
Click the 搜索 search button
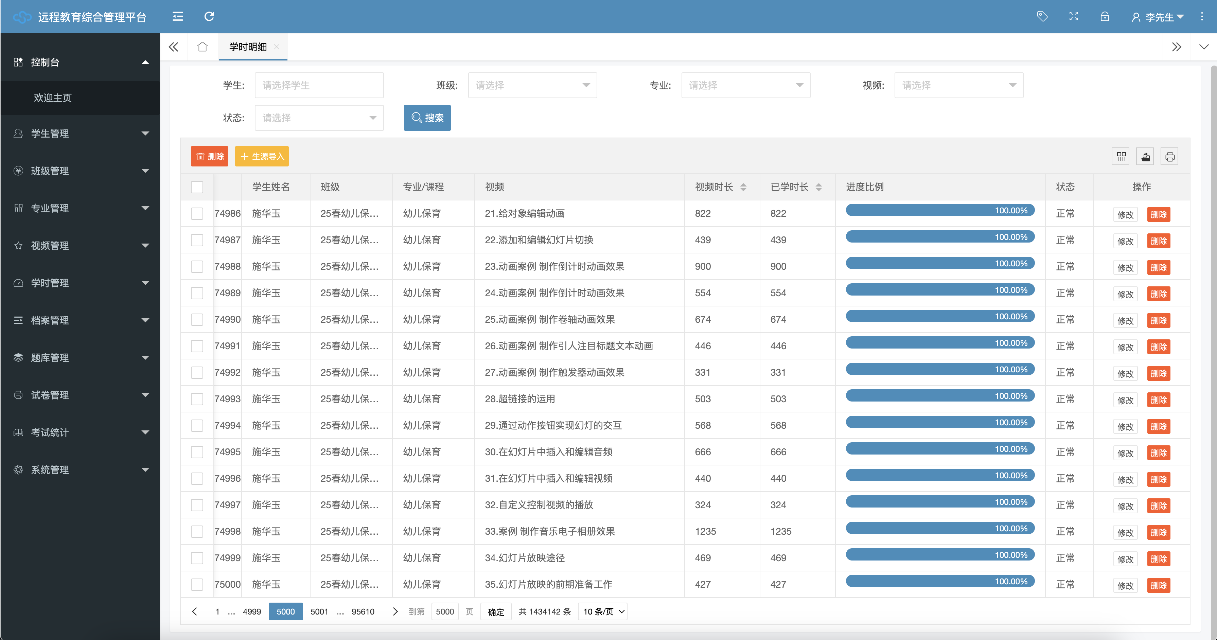(x=427, y=118)
